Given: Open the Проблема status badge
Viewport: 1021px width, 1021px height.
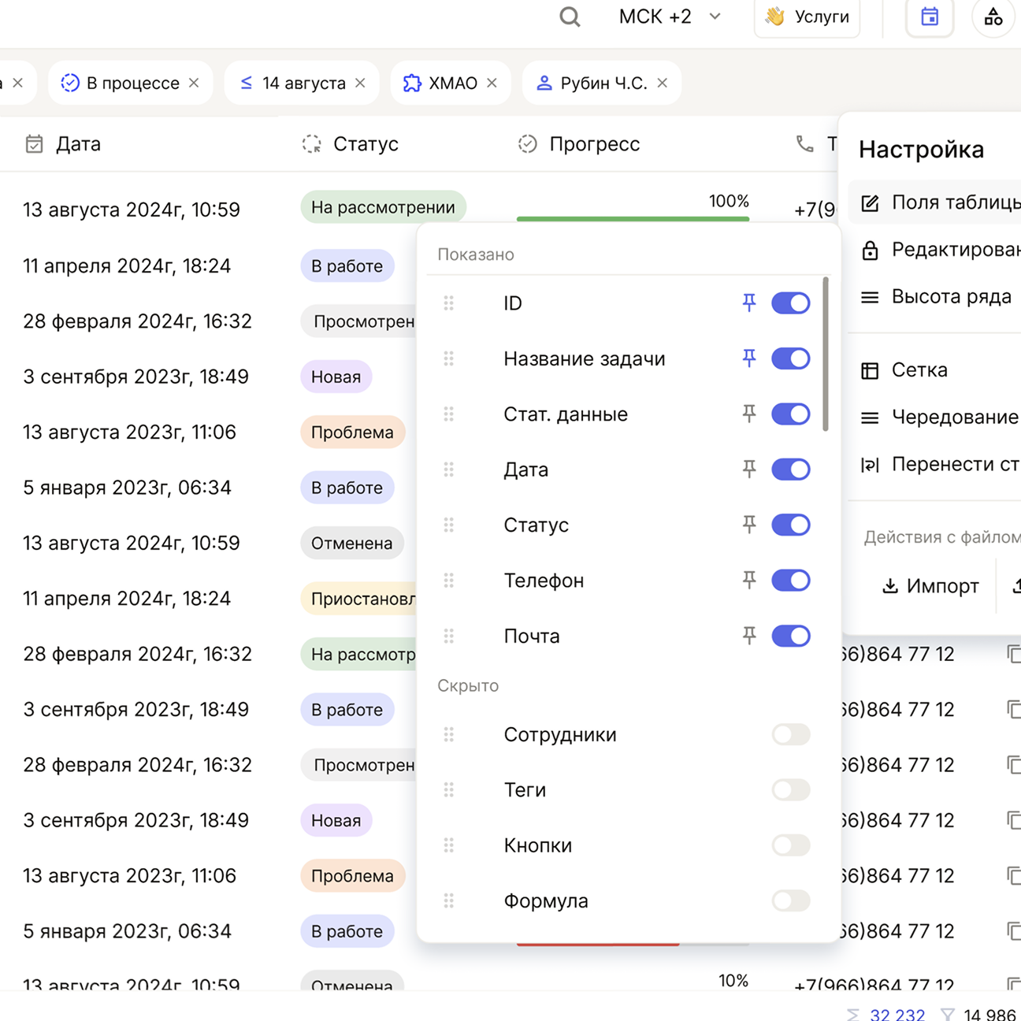Looking at the screenshot, I should pyautogui.click(x=352, y=433).
